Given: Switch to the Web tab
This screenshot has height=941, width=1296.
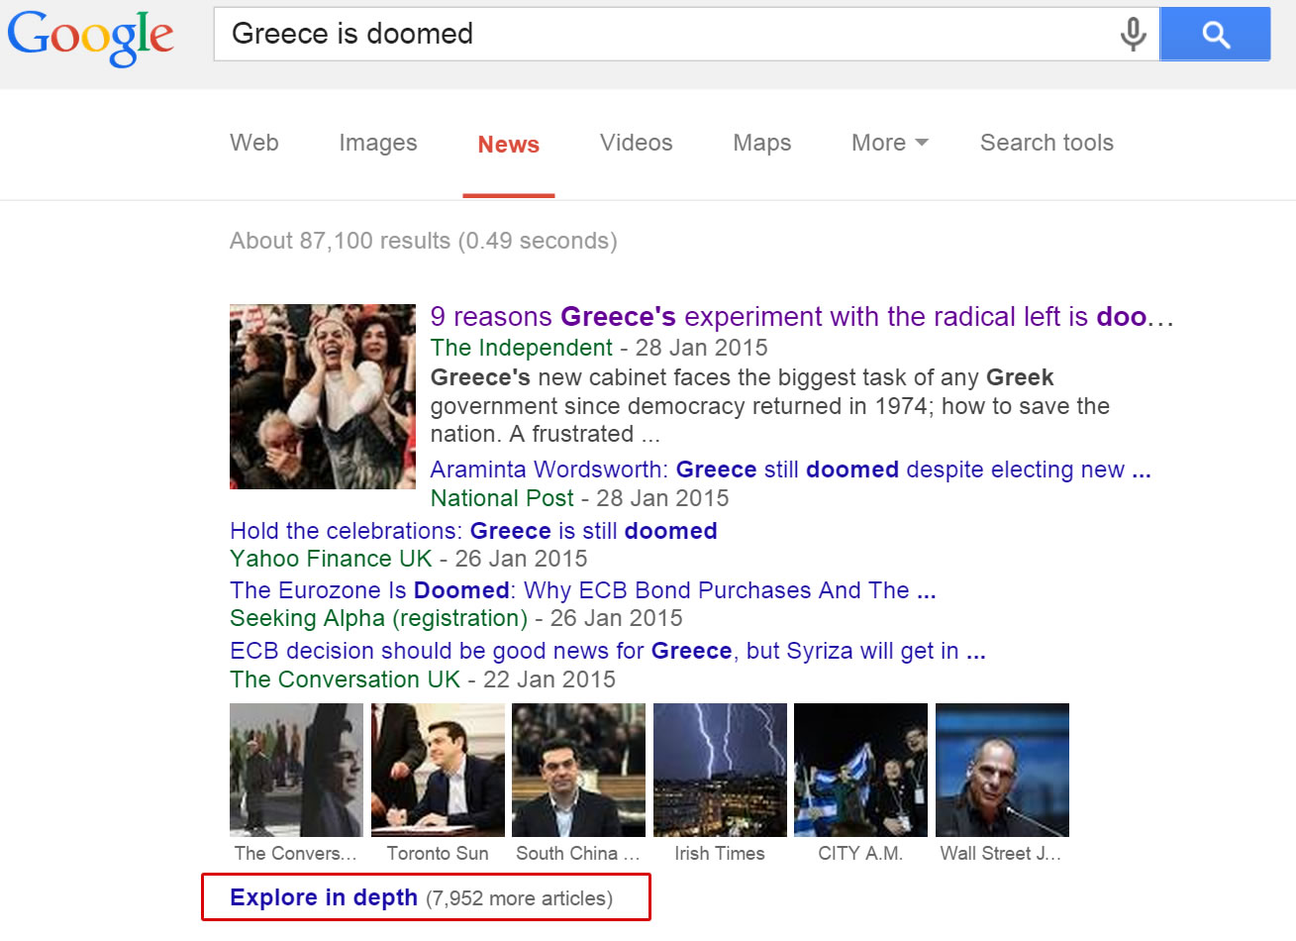Looking at the screenshot, I should 254,143.
